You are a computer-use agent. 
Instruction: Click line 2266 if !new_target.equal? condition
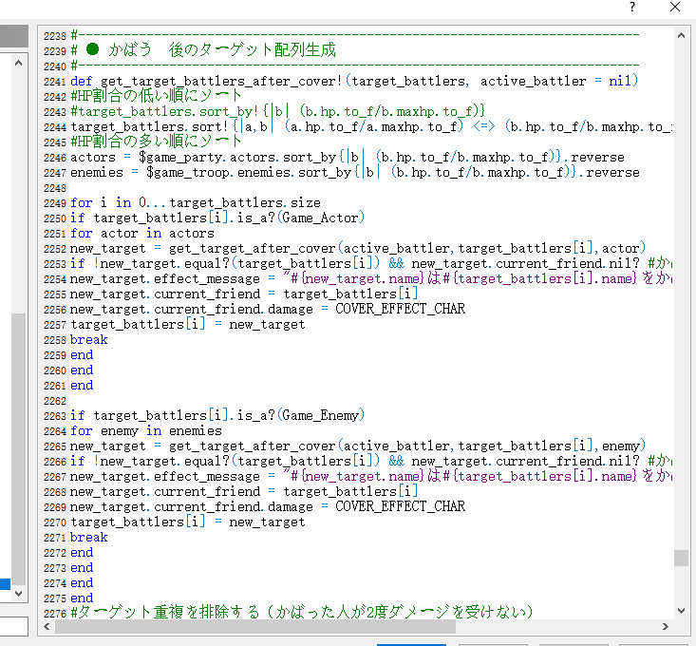[x=371, y=461]
